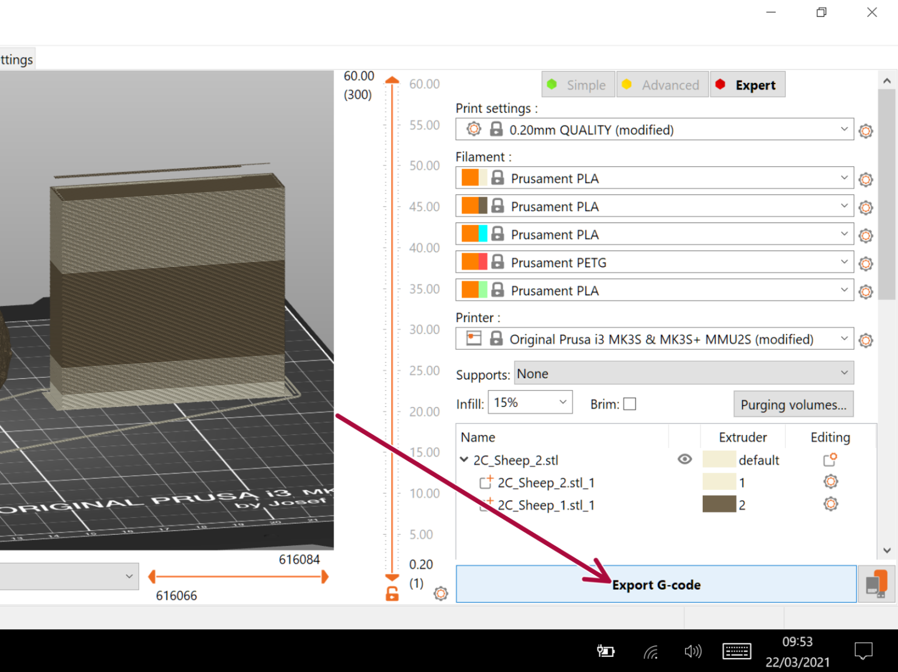Edit third Prusament PLA filament preset gear
This screenshot has height=672, width=898.
pyautogui.click(x=866, y=235)
